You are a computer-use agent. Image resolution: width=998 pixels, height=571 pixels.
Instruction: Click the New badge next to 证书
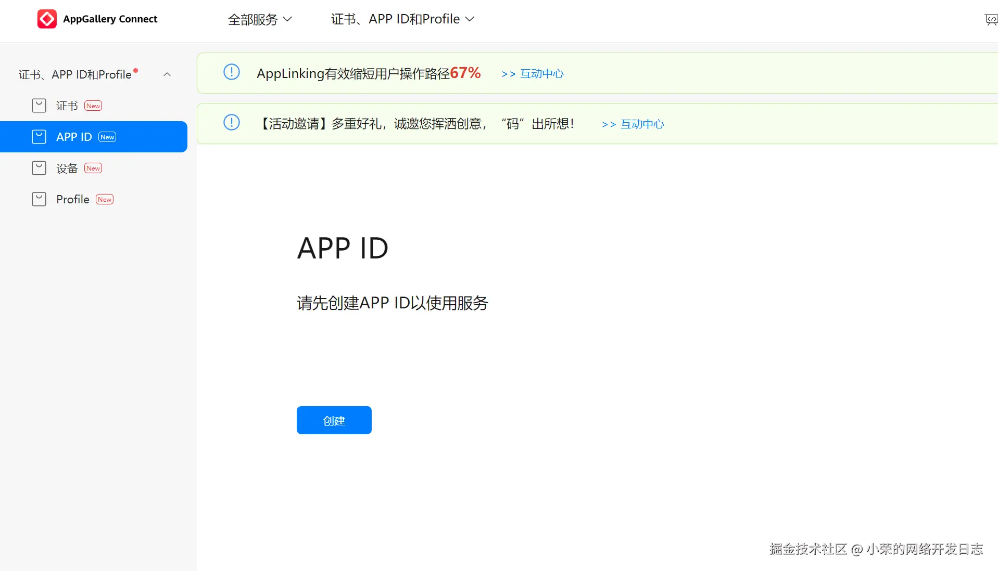click(93, 106)
